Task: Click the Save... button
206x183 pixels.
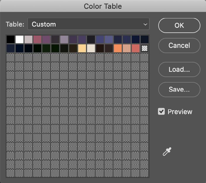Action: click(x=179, y=90)
